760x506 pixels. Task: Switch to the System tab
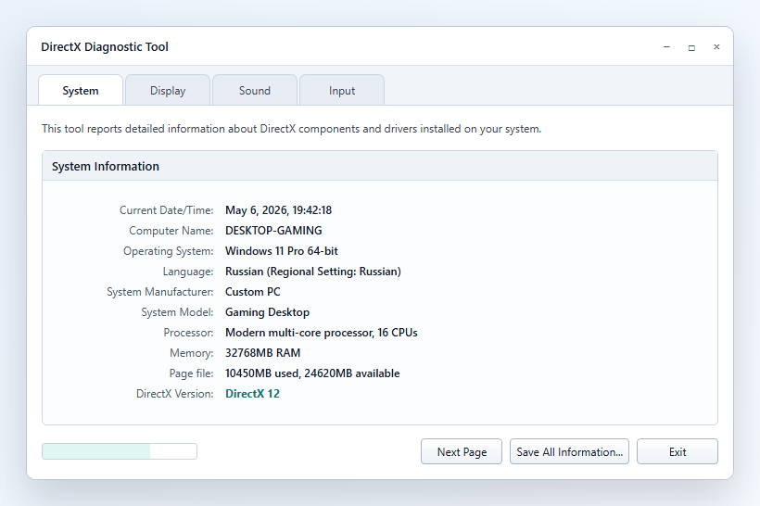click(81, 90)
